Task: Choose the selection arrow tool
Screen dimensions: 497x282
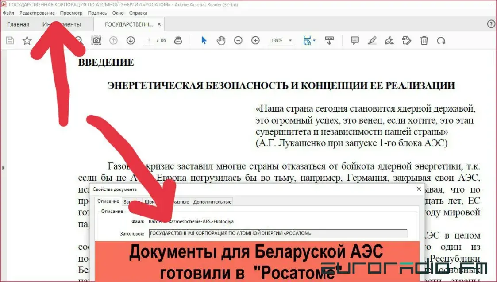Action: coord(204,41)
